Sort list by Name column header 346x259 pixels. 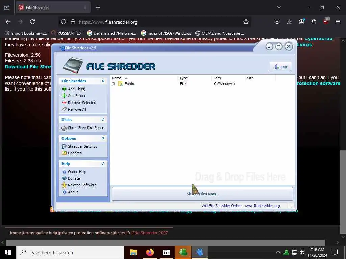click(x=144, y=78)
